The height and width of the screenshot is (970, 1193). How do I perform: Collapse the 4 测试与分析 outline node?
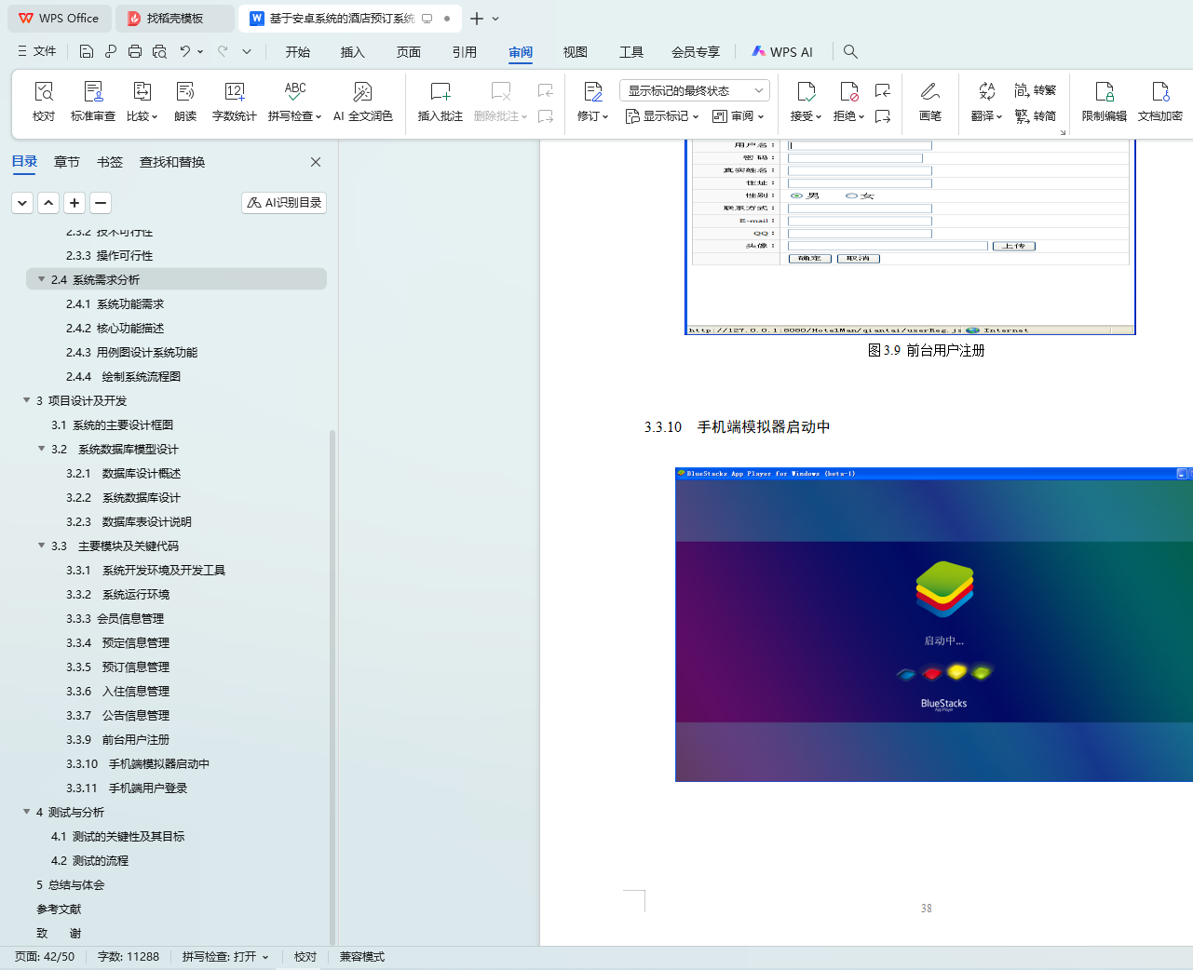tap(26, 812)
